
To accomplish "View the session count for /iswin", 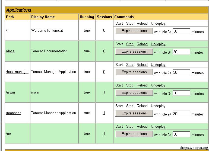I will coord(104,92).
